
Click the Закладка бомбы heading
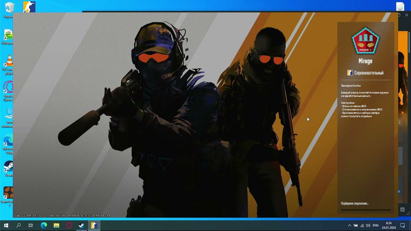pyautogui.click(x=351, y=86)
